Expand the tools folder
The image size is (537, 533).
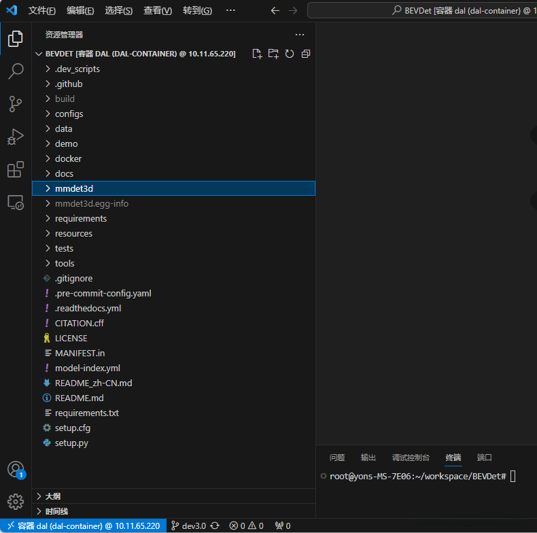pyautogui.click(x=173, y=263)
